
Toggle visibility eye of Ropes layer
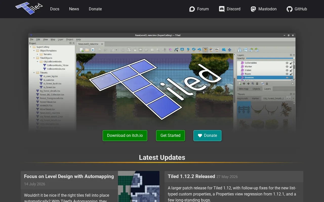(x=287, y=74)
